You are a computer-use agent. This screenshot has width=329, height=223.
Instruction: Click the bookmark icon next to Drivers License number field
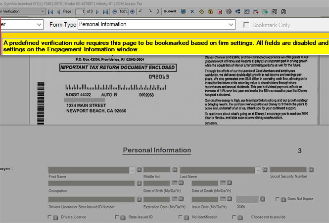(139, 199)
